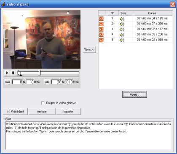Screen dimensions: 177x154
Task: Select duration 00 h 00 mn 07 s 117 ms
Action: pos(152,29)
